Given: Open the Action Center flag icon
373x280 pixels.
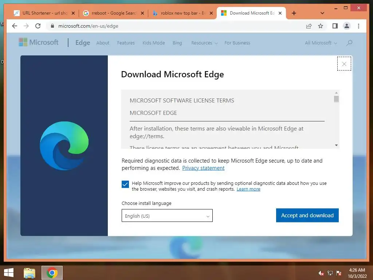Looking at the screenshot, I should [339, 273].
